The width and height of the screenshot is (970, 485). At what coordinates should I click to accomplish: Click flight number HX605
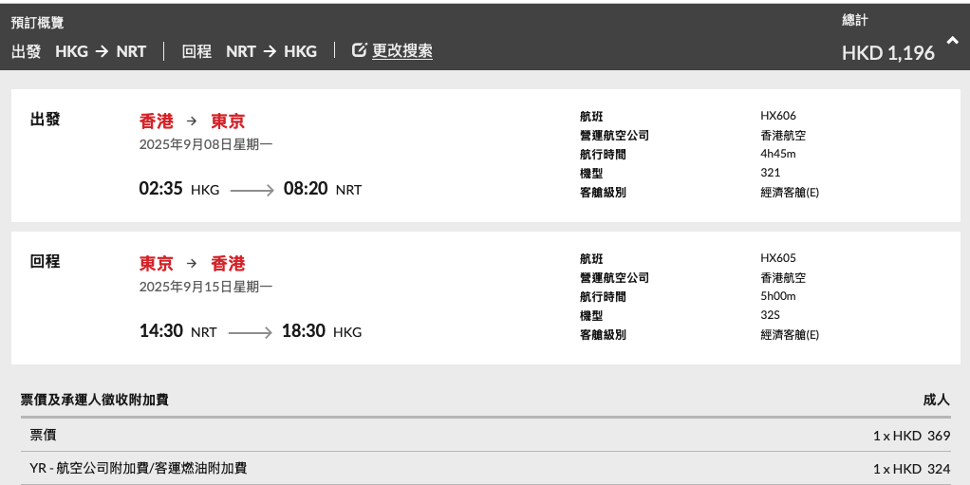pyautogui.click(x=778, y=258)
